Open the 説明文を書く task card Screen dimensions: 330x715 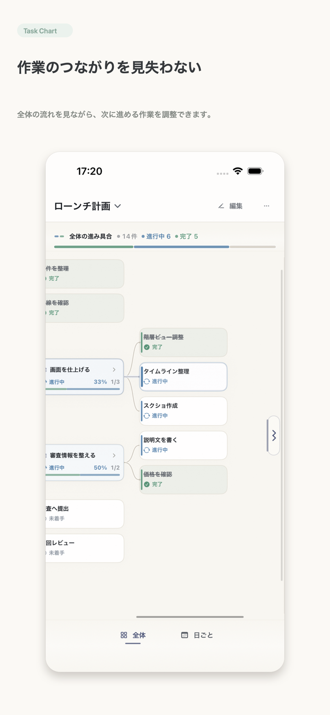(x=183, y=445)
